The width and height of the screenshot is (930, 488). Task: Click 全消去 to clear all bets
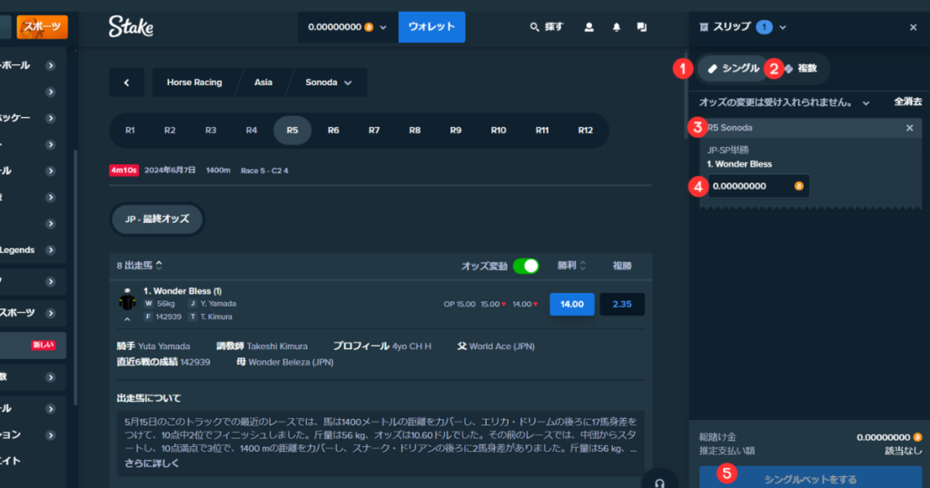(x=907, y=102)
